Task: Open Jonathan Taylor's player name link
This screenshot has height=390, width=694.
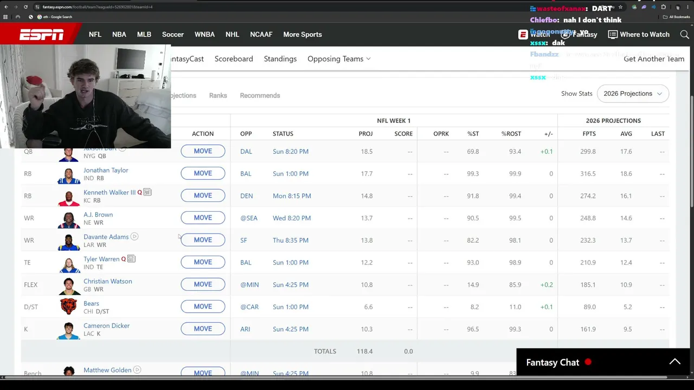Action: click(x=106, y=170)
